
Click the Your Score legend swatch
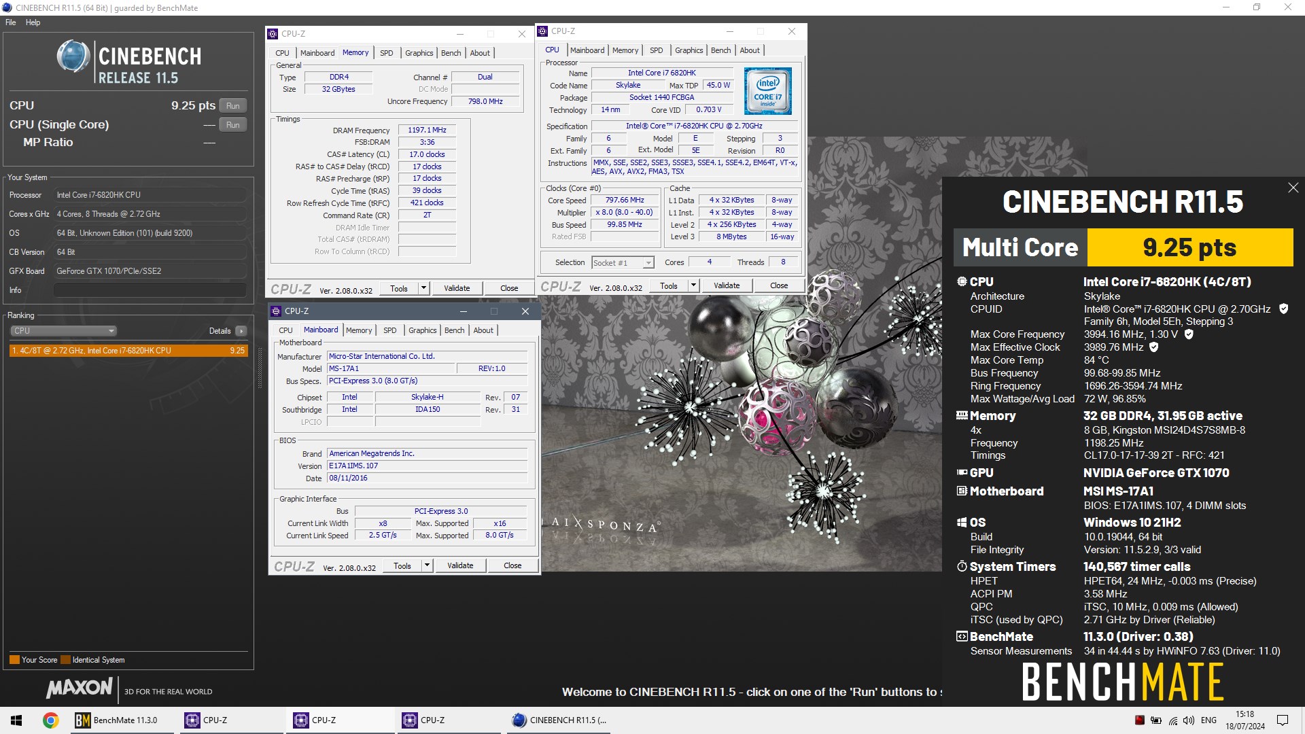coord(14,660)
